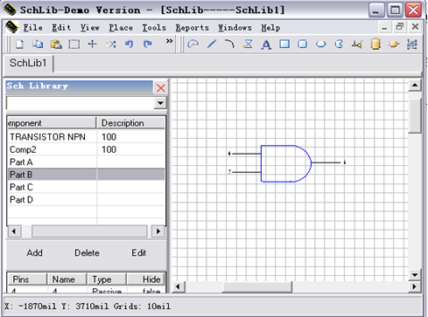428x317 pixels.
Task: Click the Undo arrow icon
Action: click(129, 45)
